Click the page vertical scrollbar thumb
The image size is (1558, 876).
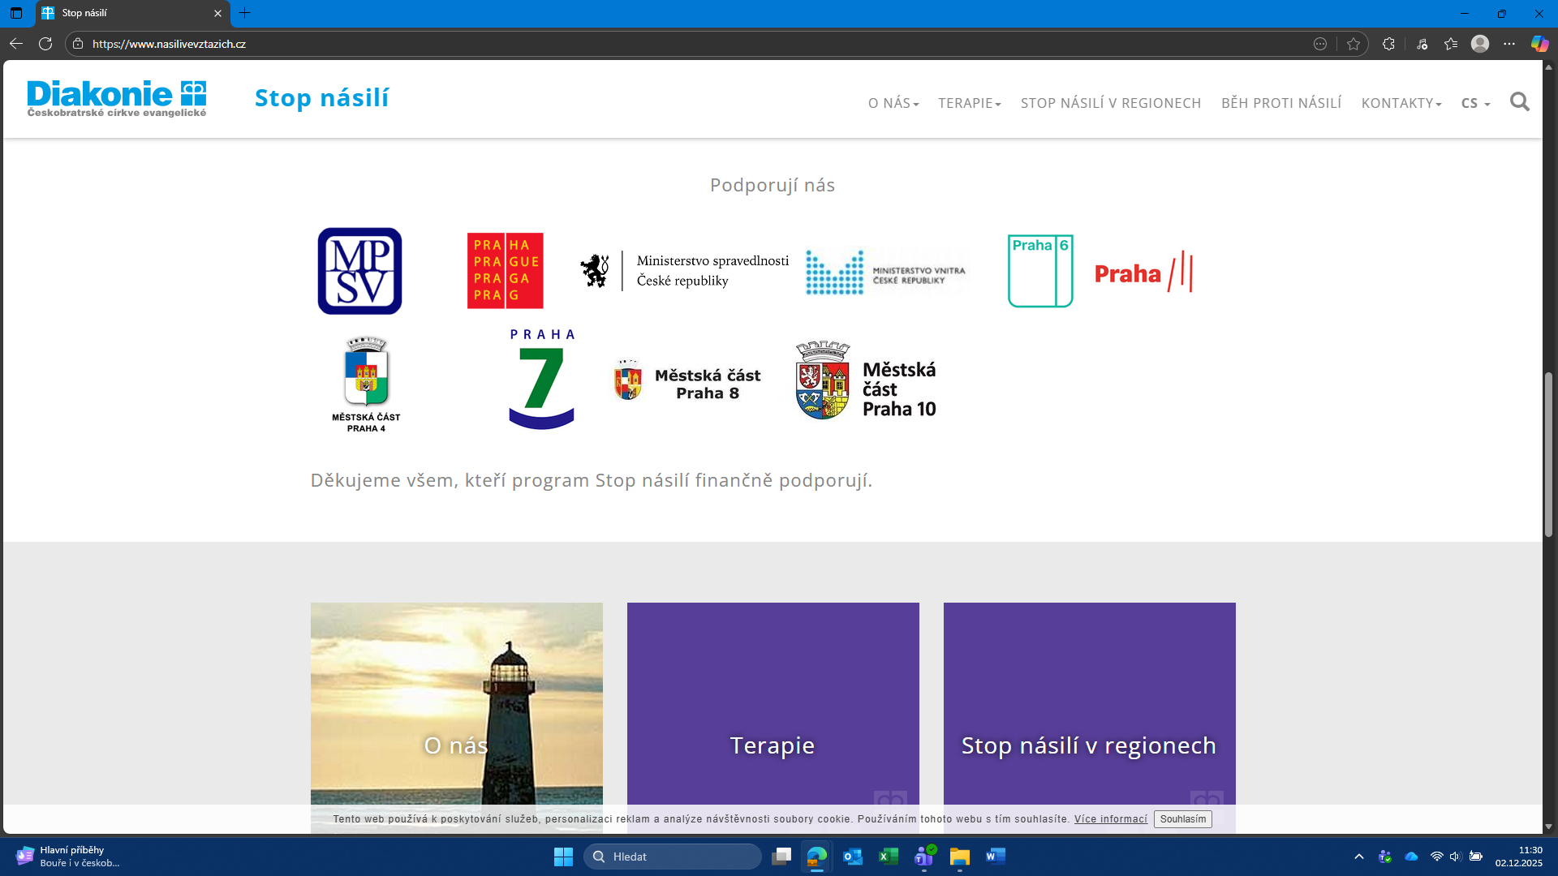[x=1548, y=454]
